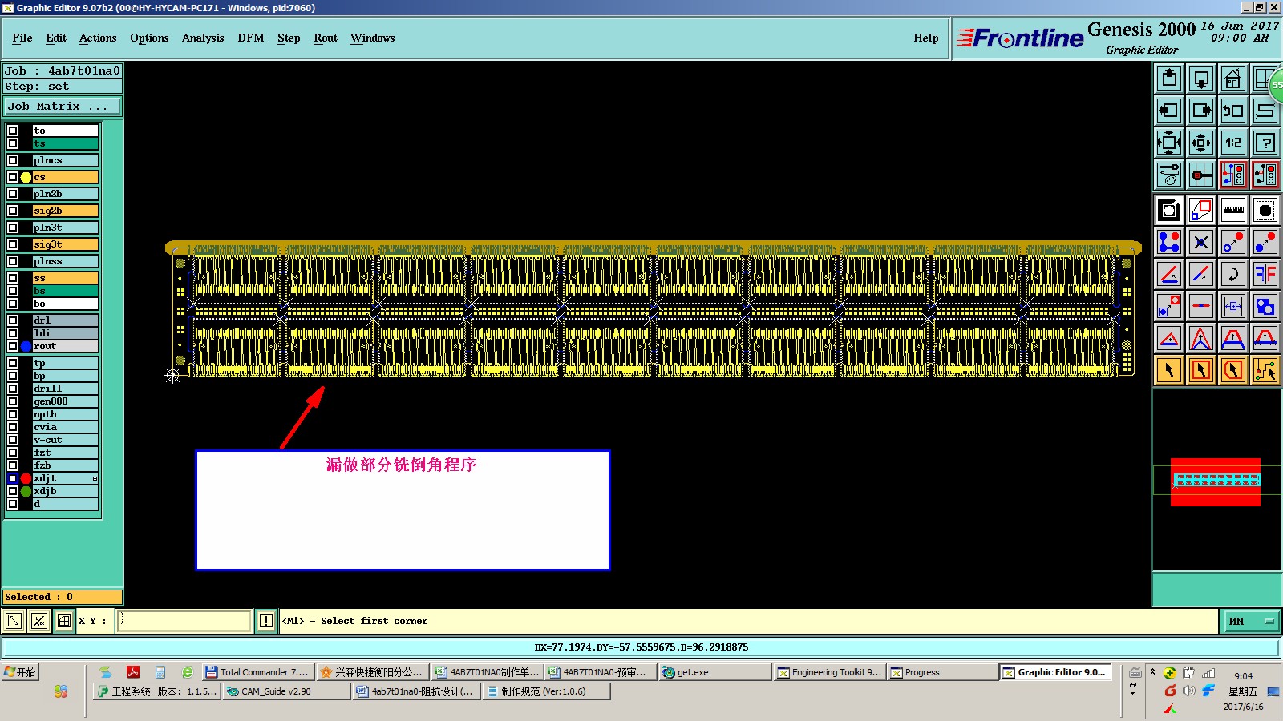This screenshot has width=1283, height=721.
Task: Open the Rout menu
Action: (326, 38)
